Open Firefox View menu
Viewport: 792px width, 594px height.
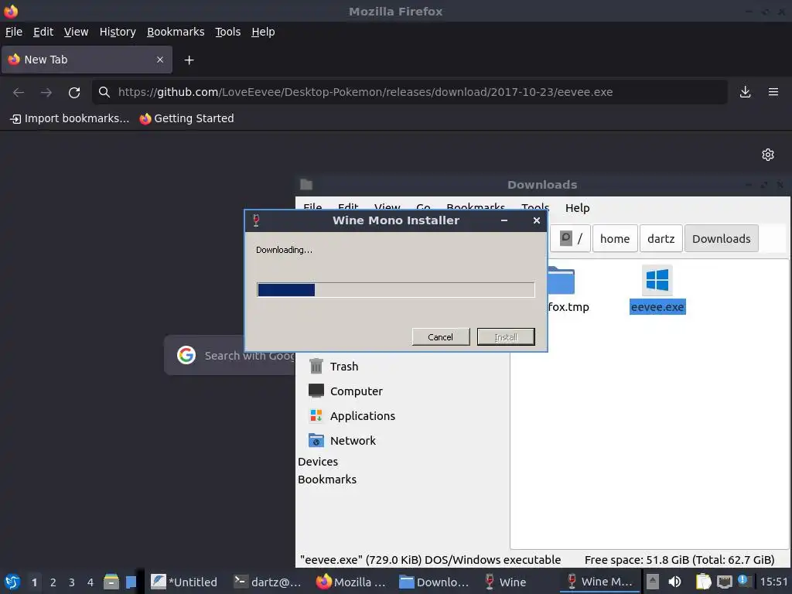[x=76, y=32]
